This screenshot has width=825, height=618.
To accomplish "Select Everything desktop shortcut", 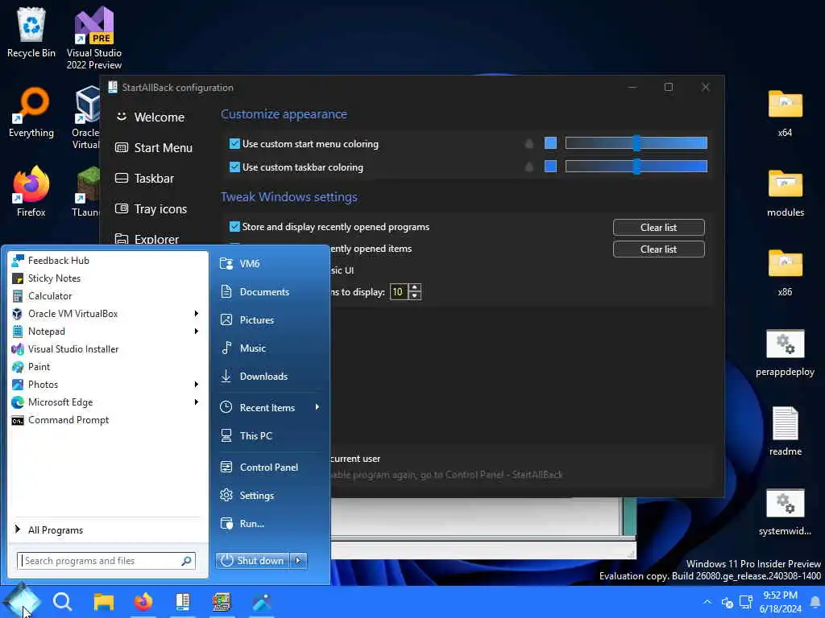I will (x=31, y=113).
